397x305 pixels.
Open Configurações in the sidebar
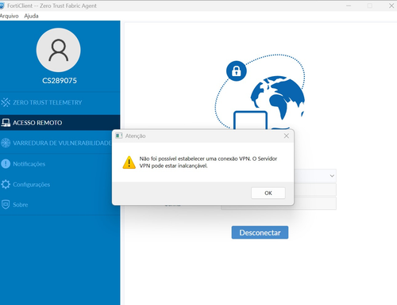click(60, 185)
